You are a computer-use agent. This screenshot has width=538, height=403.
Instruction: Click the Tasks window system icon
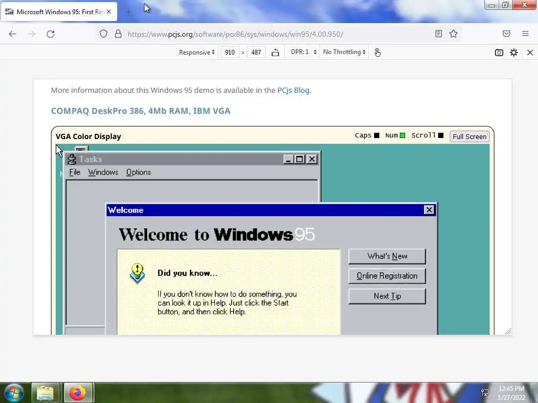(71, 160)
